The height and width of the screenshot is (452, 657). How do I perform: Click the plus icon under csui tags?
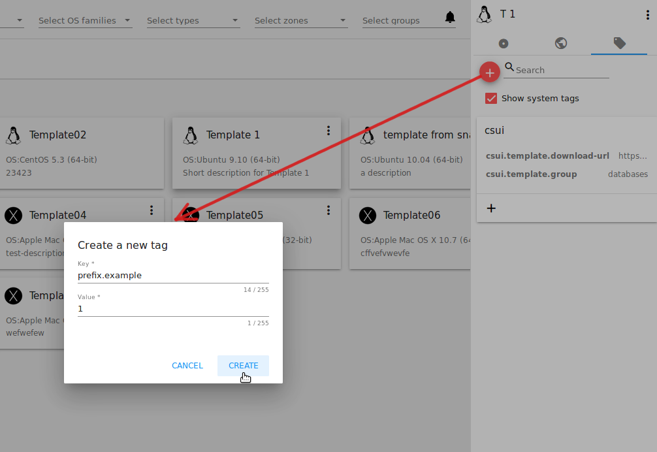tap(491, 208)
